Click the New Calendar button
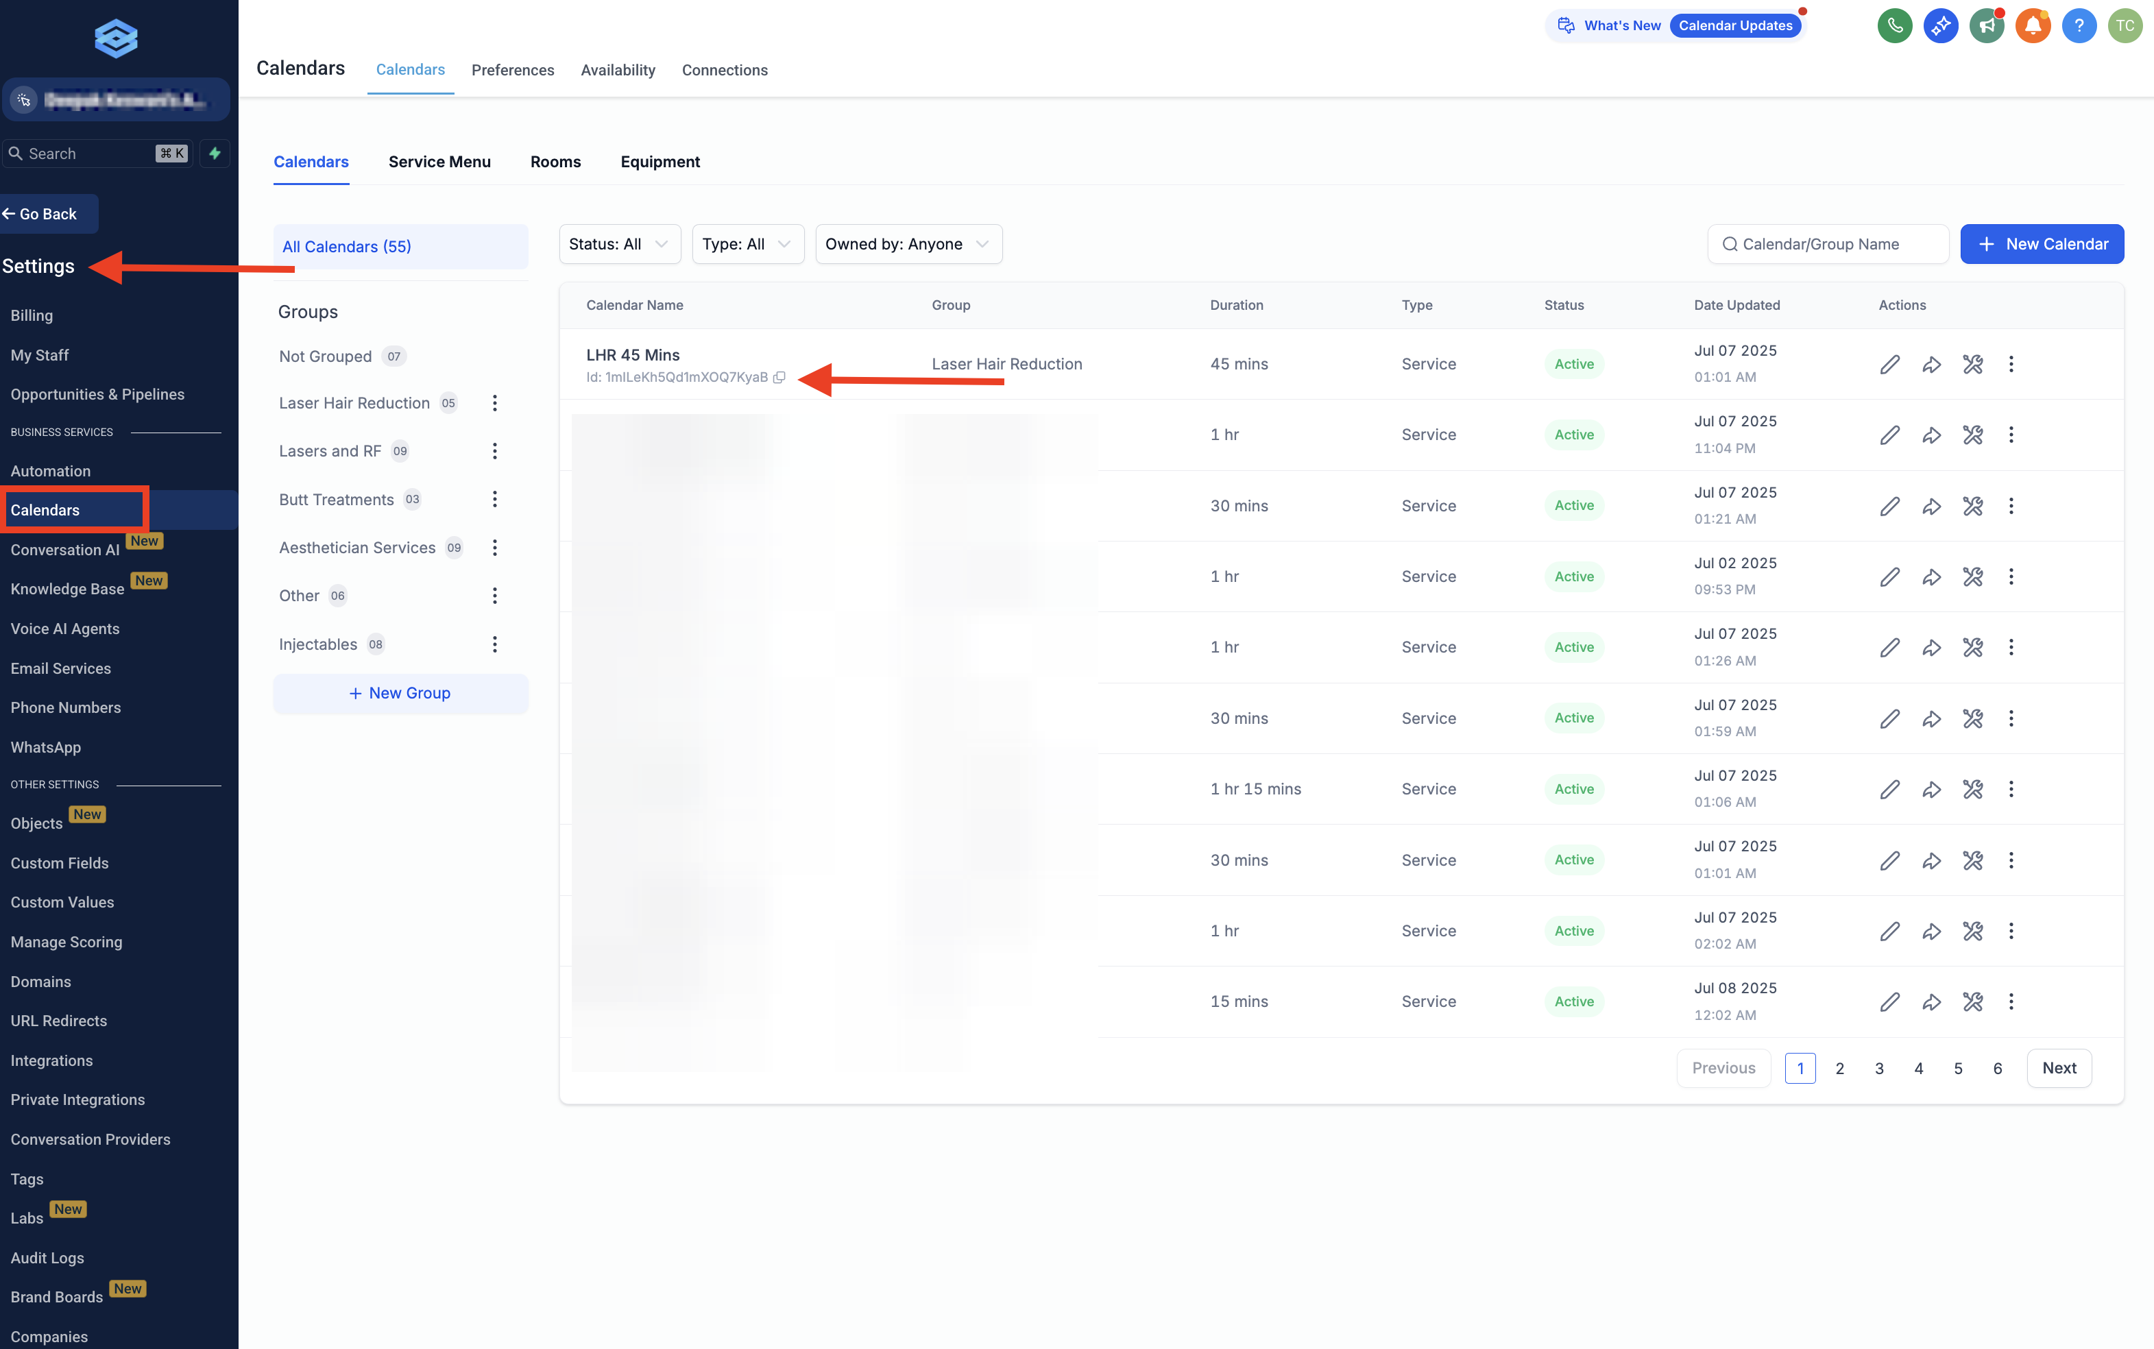Screen dimensions: 2154x1349 tap(2041, 245)
